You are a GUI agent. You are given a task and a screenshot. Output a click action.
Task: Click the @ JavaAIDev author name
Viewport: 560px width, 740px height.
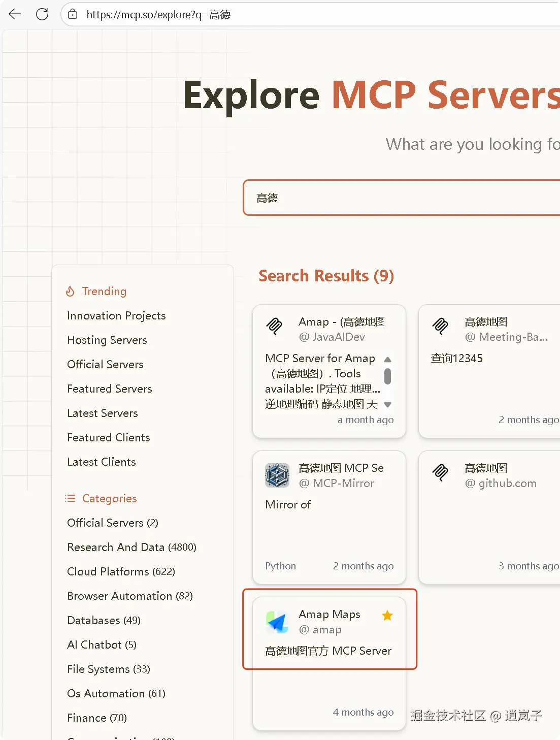click(x=332, y=337)
